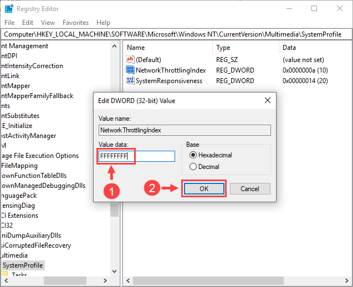This screenshot has height=287, width=353.
Task: Click the registry path address bar
Action: click(176, 34)
